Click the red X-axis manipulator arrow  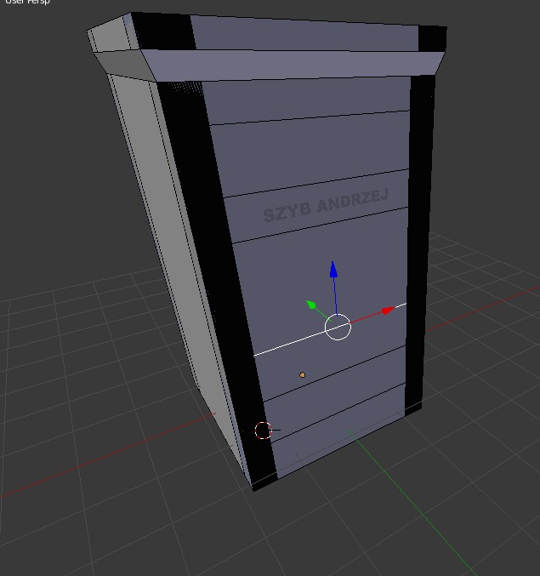coord(387,311)
